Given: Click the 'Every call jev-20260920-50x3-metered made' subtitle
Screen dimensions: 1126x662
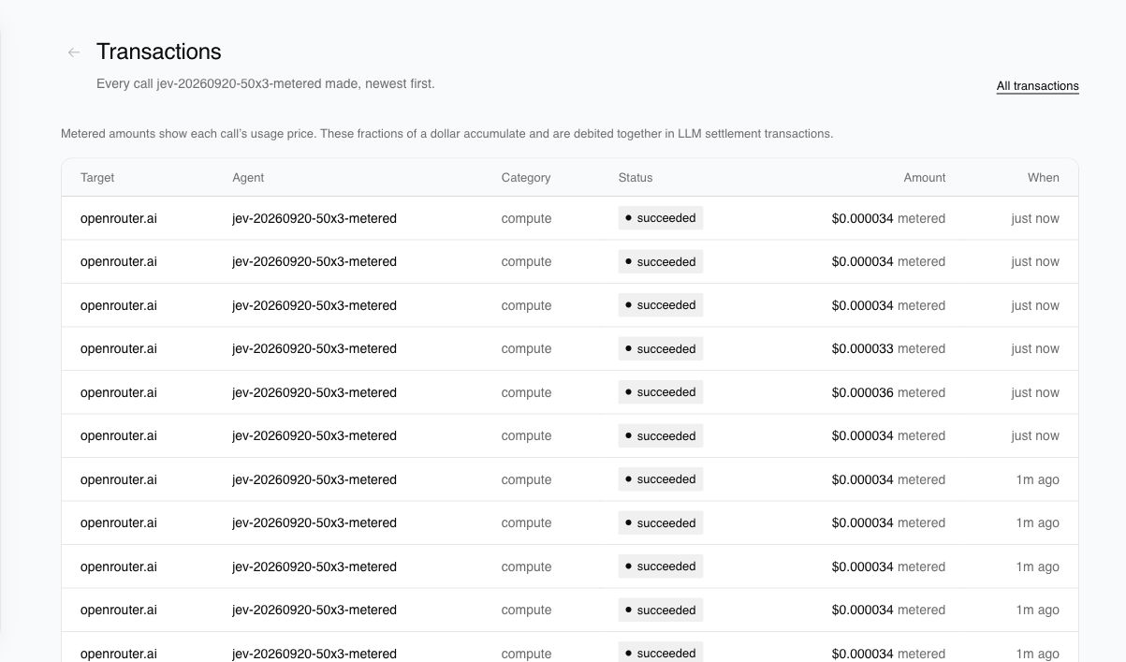Looking at the screenshot, I should (x=266, y=84).
